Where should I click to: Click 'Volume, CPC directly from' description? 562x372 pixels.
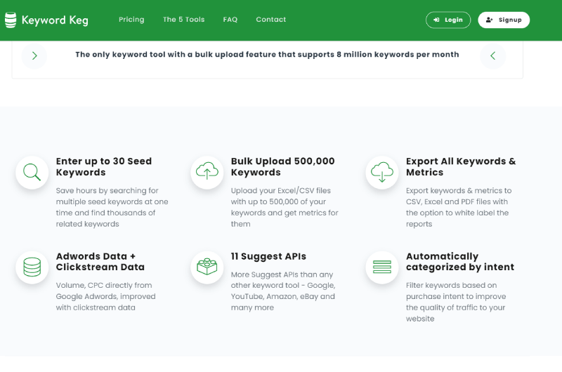[105, 296]
